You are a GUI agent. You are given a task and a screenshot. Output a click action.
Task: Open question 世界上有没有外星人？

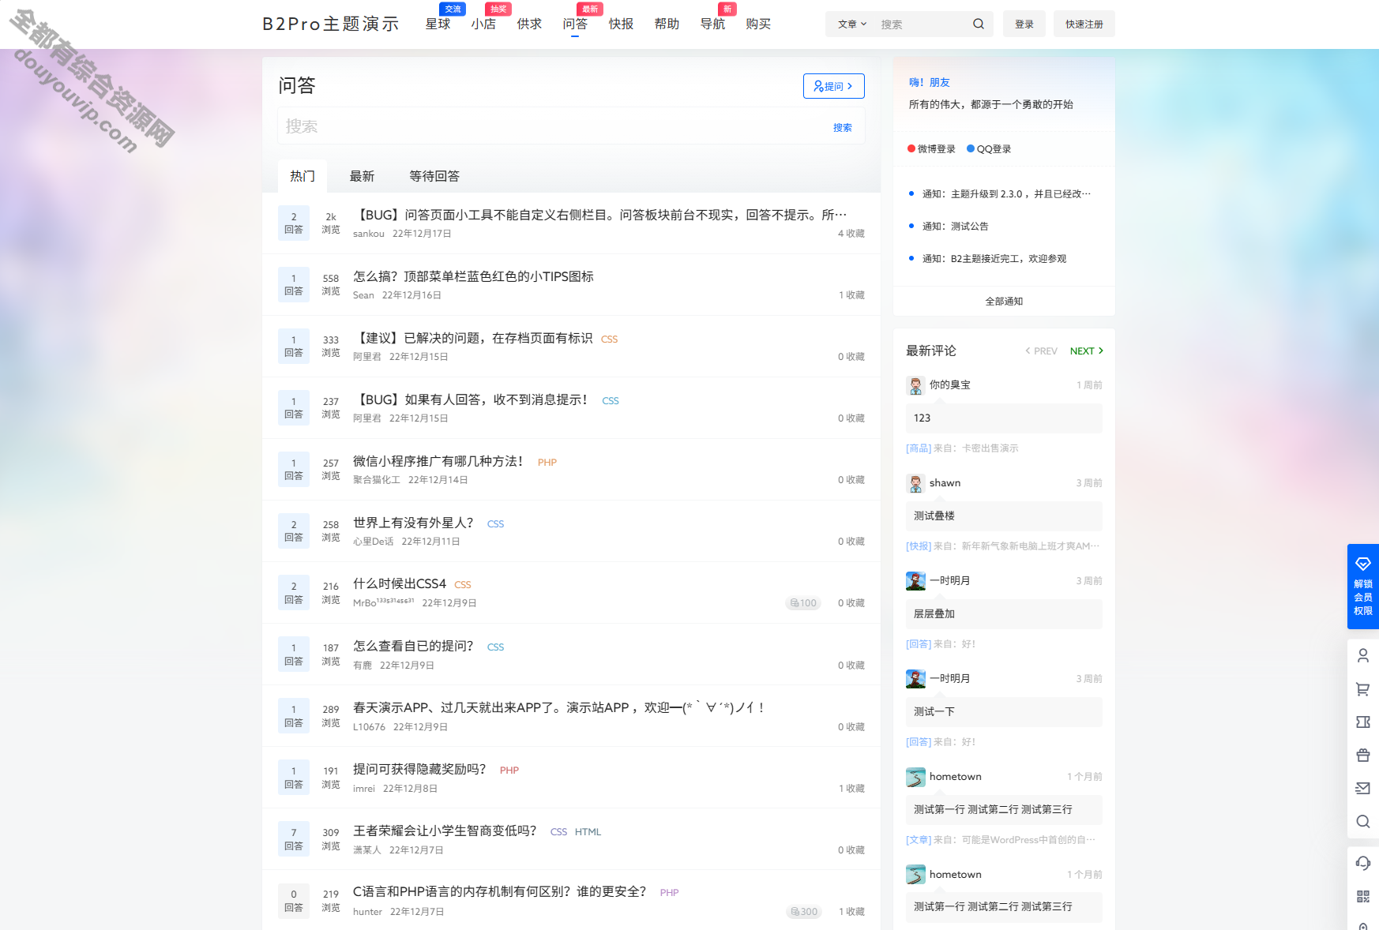(x=413, y=523)
